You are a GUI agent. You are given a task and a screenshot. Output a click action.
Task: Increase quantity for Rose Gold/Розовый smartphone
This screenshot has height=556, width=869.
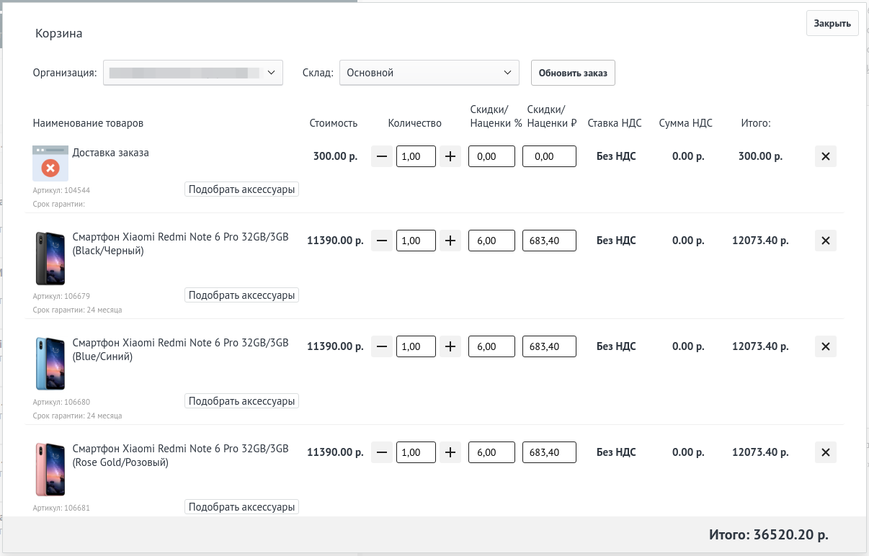pyautogui.click(x=450, y=452)
